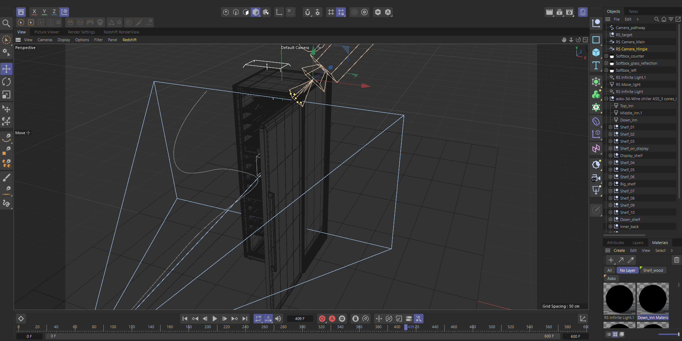Expand the Shelf_01 object tree
682x341 pixels.
(611, 127)
